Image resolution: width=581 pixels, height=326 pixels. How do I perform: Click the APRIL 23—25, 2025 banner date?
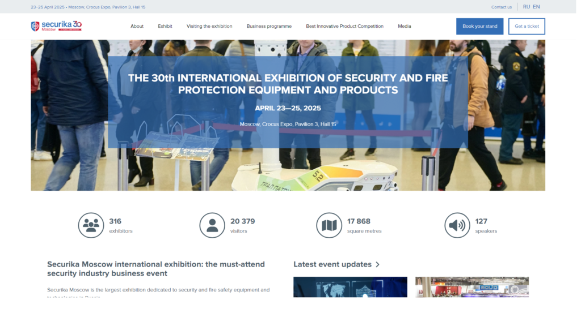[x=288, y=108]
